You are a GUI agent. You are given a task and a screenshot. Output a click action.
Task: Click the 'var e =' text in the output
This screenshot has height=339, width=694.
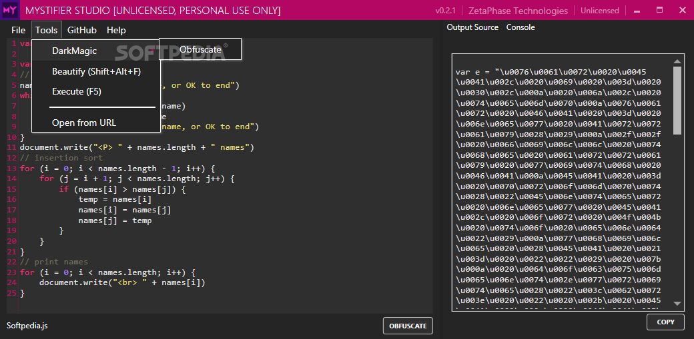point(472,72)
